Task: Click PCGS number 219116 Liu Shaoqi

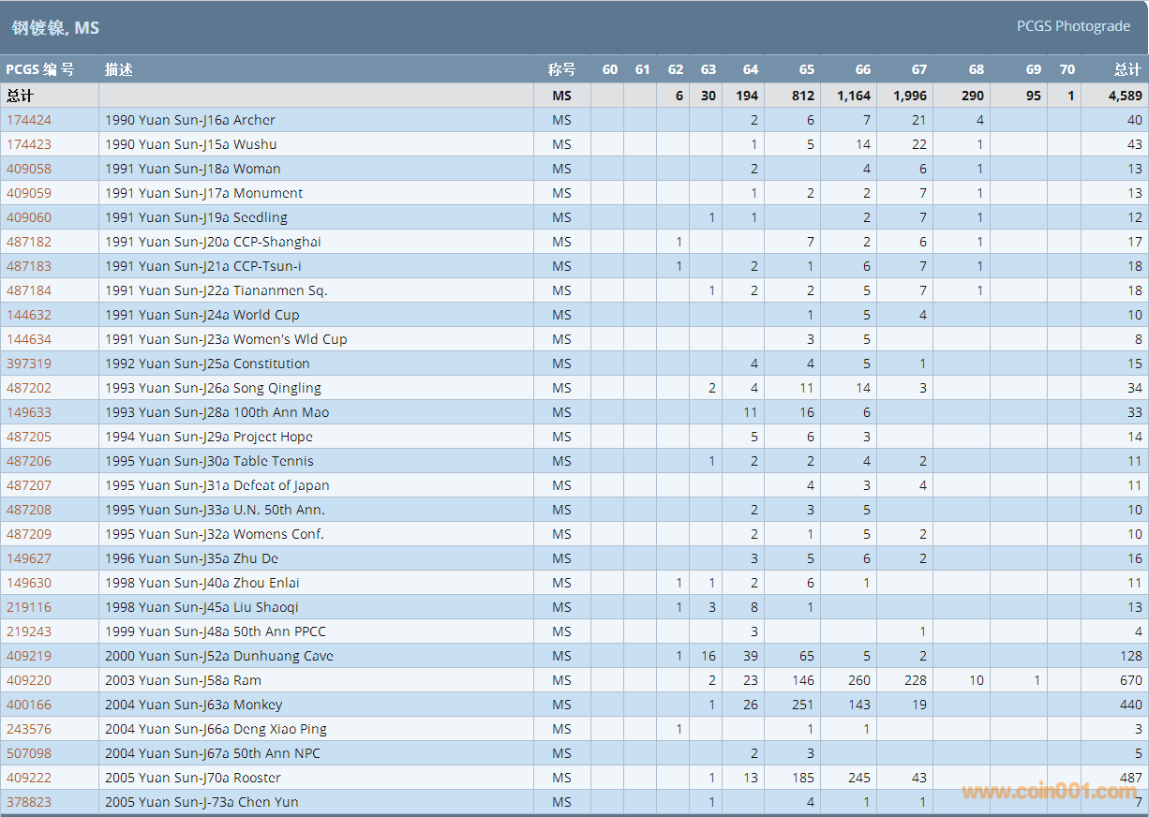Action: click(x=29, y=607)
